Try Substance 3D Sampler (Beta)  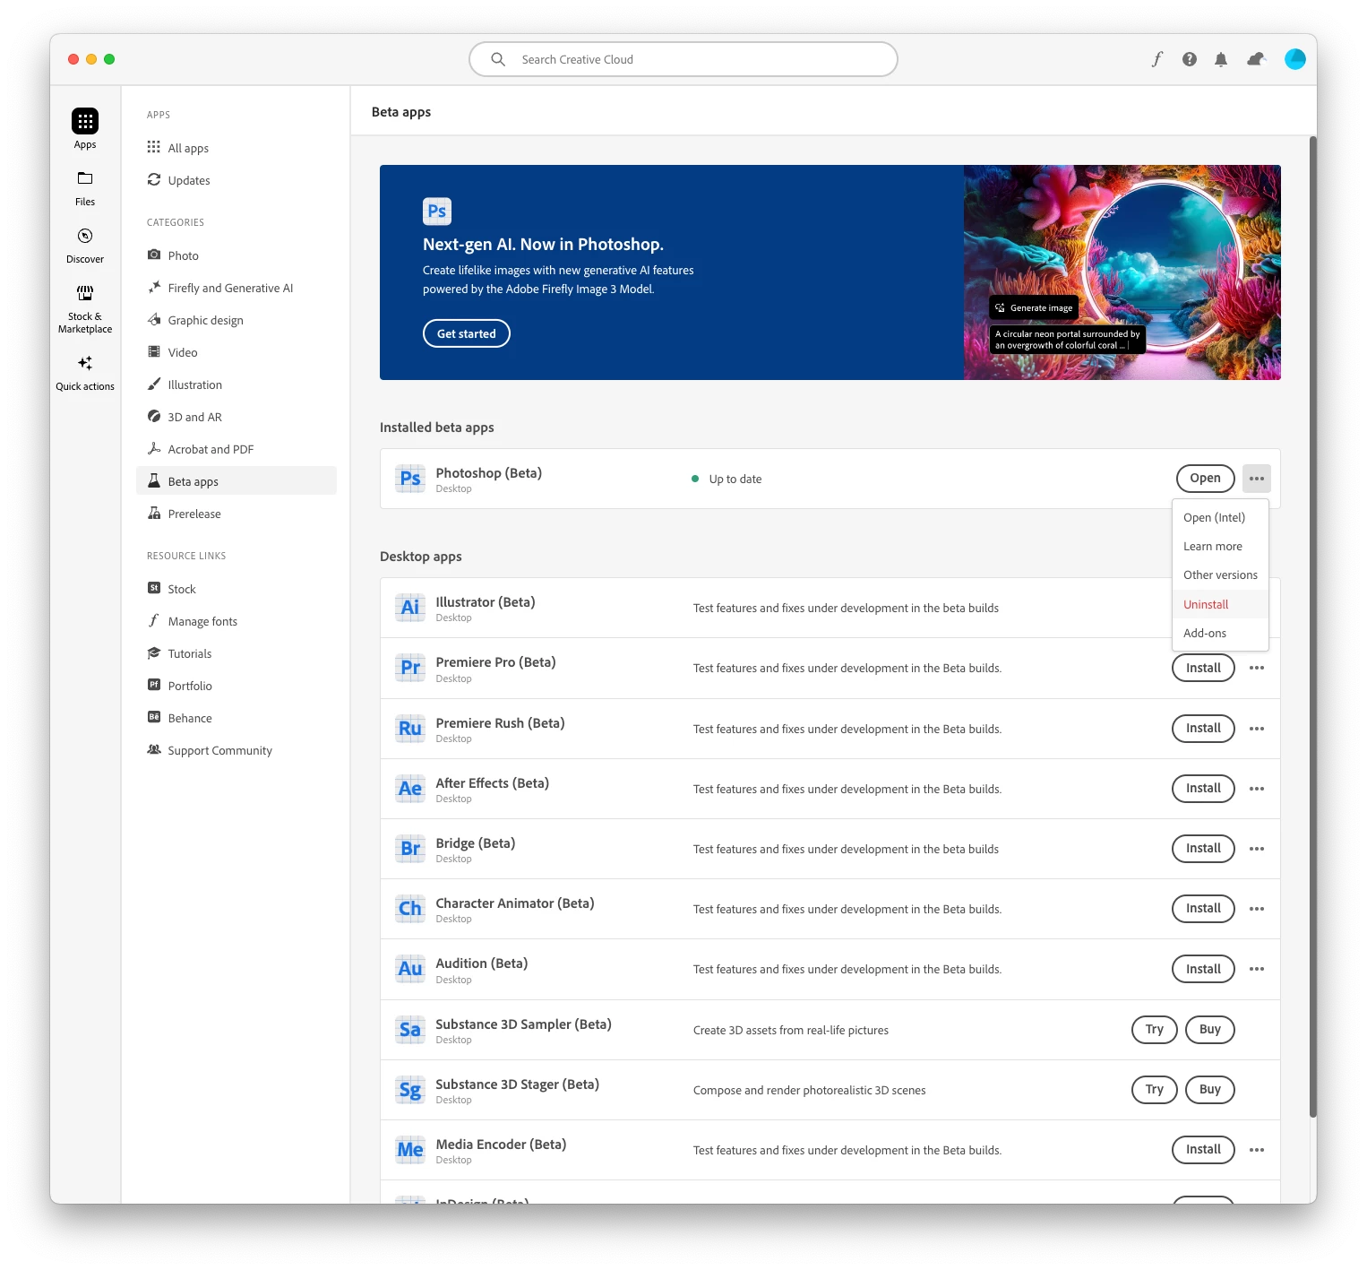coord(1154,1030)
